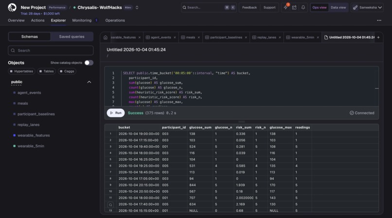Select participant_baselines in the schema tree

36,114
